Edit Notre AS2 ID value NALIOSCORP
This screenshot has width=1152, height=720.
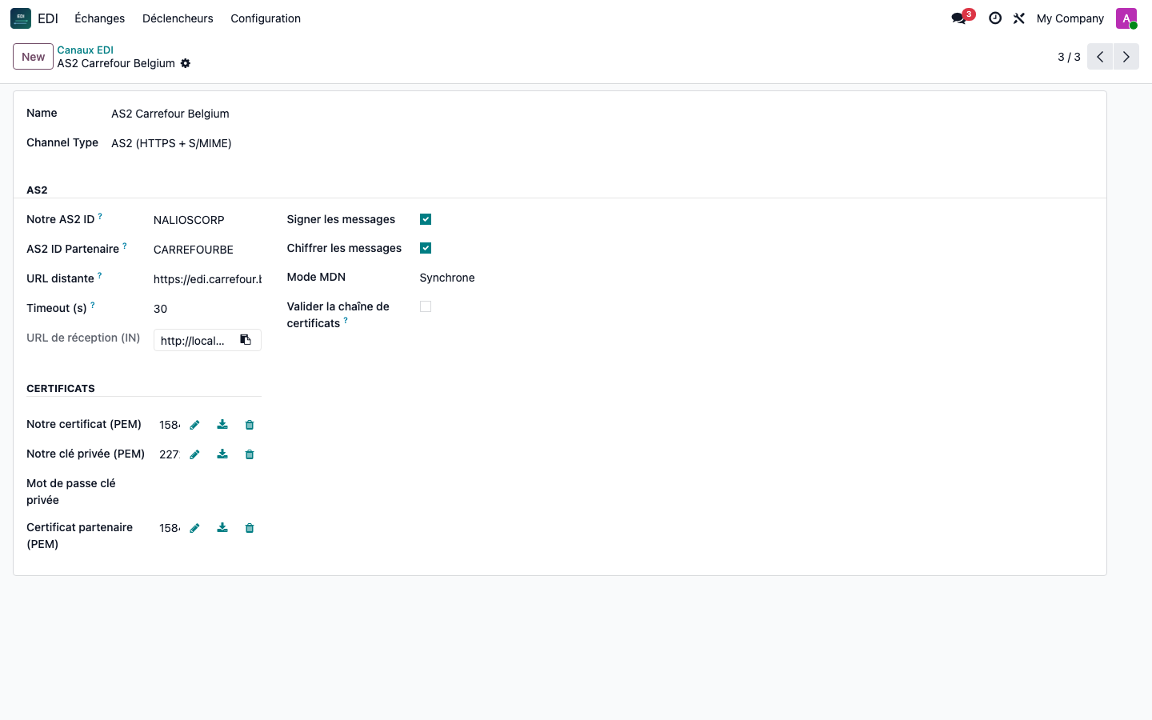click(x=207, y=220)
